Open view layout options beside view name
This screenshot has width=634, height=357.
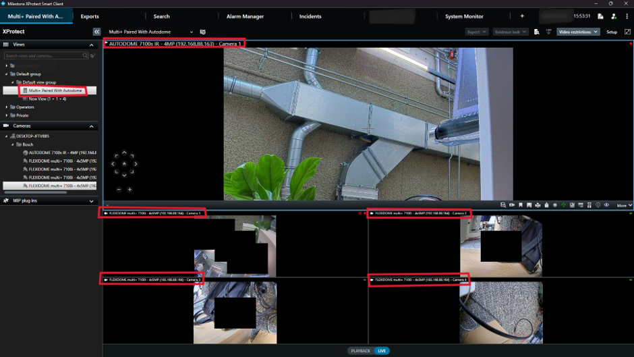pyautogui.click(x=202, y=32)
